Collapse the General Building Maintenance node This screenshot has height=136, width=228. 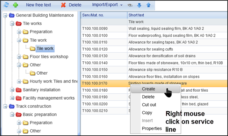(x=5, y=15)
